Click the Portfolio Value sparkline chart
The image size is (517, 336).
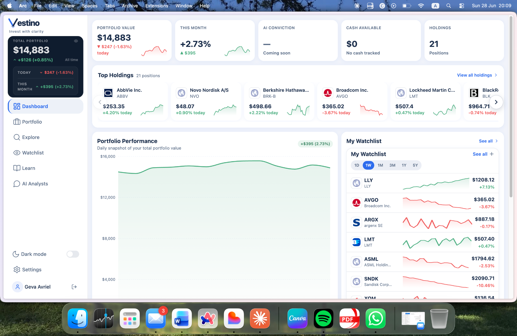click(154, 51)
